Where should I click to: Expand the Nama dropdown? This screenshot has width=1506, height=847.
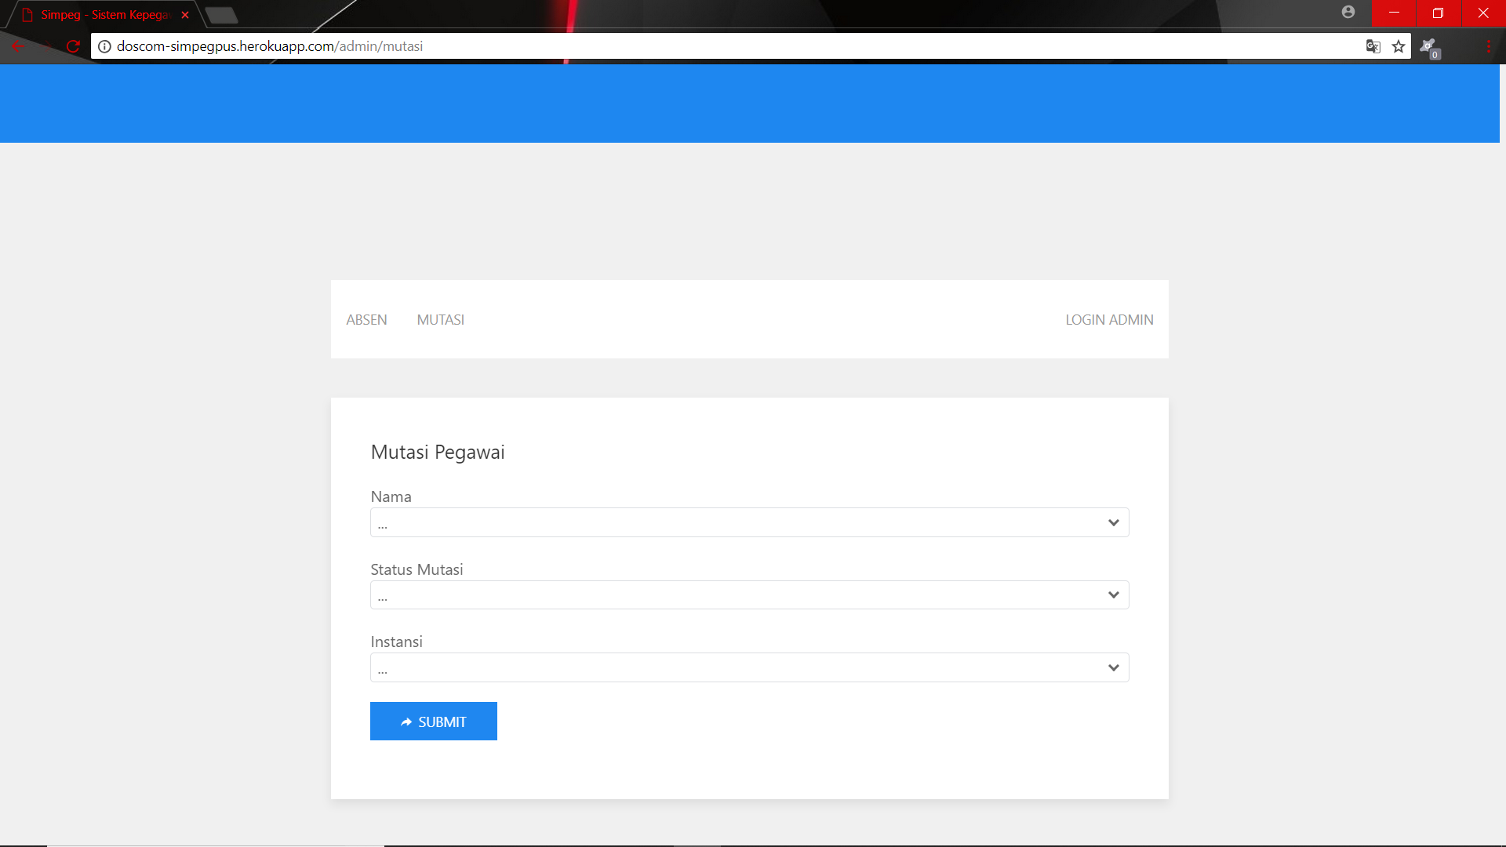[x=749, y=522]
